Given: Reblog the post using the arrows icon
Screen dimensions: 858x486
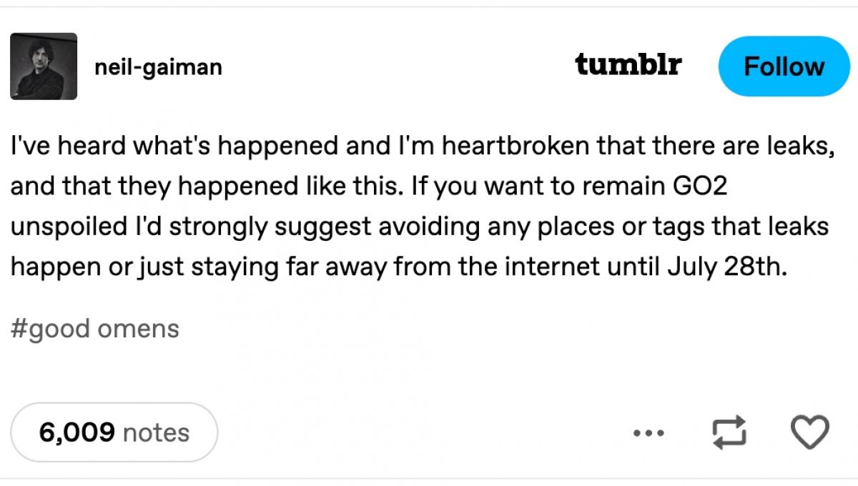Looking at the screenshot, I should pyautogui.click(x=731, y=432).
